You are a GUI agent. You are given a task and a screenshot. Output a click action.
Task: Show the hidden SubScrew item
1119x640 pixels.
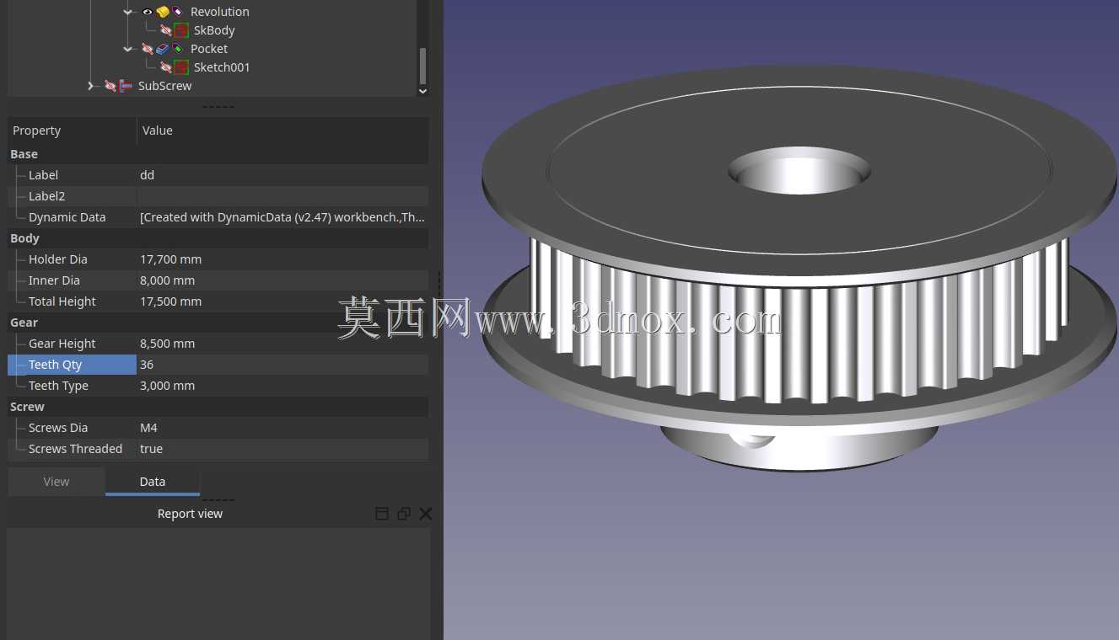click(110, 86)
